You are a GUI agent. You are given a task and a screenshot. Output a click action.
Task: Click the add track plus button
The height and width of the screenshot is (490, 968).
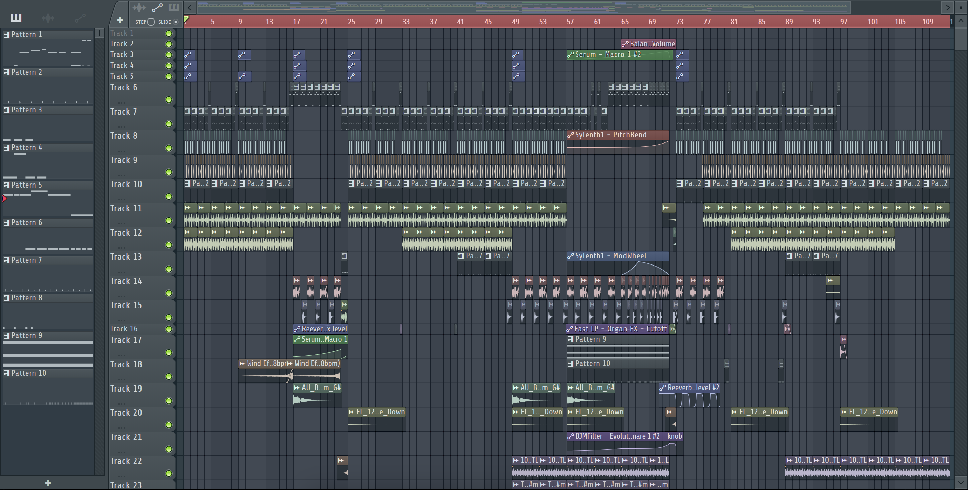(x=120, y=19)
